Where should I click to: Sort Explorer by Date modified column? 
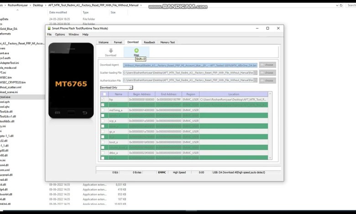point(58,12)
